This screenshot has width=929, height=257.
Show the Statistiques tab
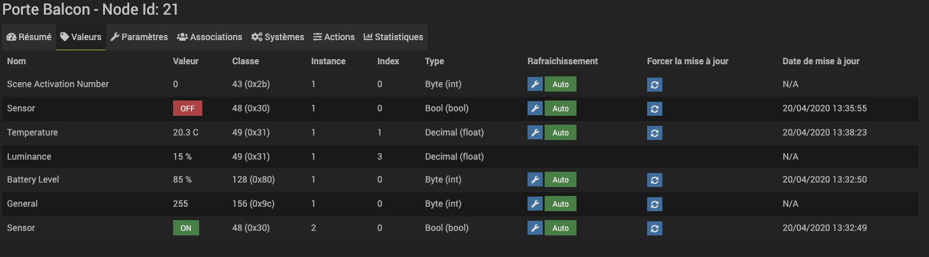393,37
